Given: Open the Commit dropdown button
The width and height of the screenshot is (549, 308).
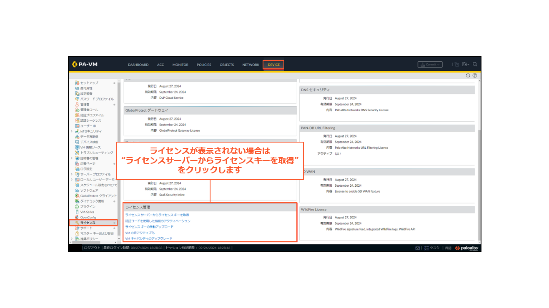Looking at the screenshot, I should pos(430,65).
